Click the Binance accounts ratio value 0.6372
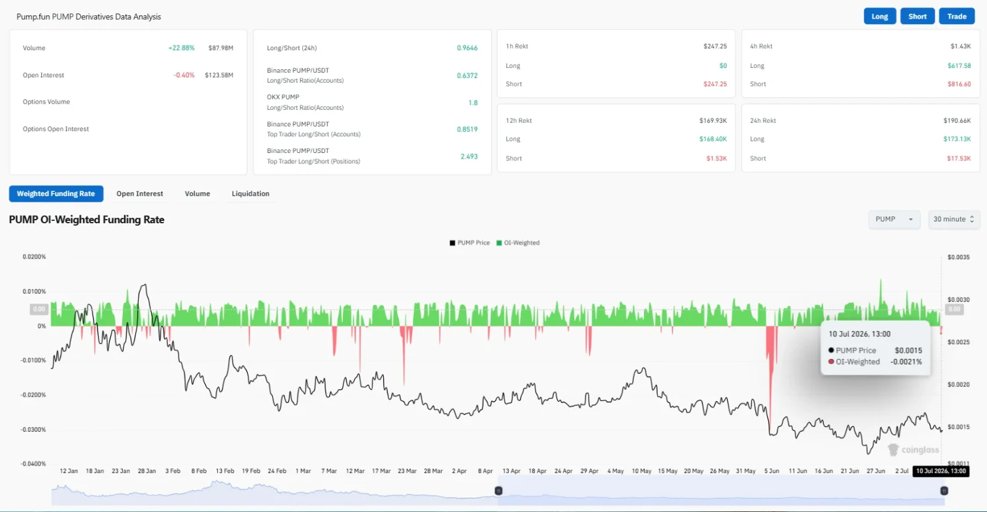 (467, 76)
